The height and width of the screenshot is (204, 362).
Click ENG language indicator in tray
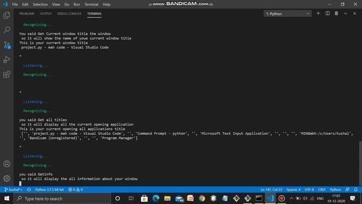pos(320,198)
